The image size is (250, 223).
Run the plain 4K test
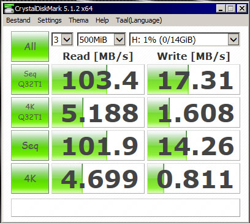click(x=30, y=178)
